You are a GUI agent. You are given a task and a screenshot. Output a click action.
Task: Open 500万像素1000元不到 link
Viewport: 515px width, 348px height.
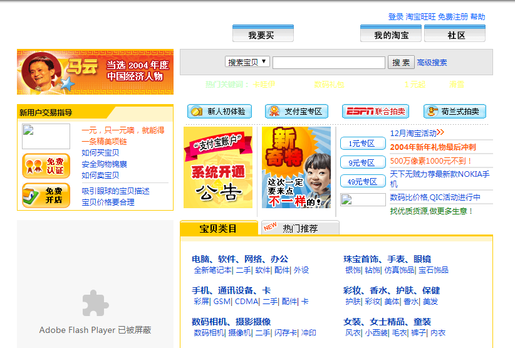click(x=431, y=161)
